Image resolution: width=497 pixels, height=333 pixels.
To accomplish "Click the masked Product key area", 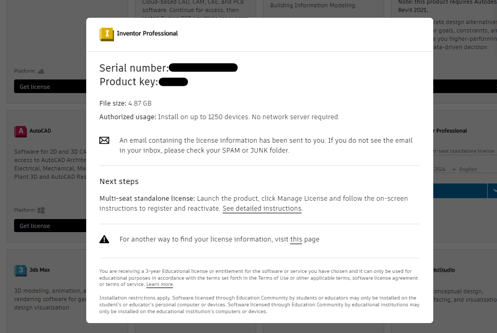I will pyautogui.click(x=174, y=82).
